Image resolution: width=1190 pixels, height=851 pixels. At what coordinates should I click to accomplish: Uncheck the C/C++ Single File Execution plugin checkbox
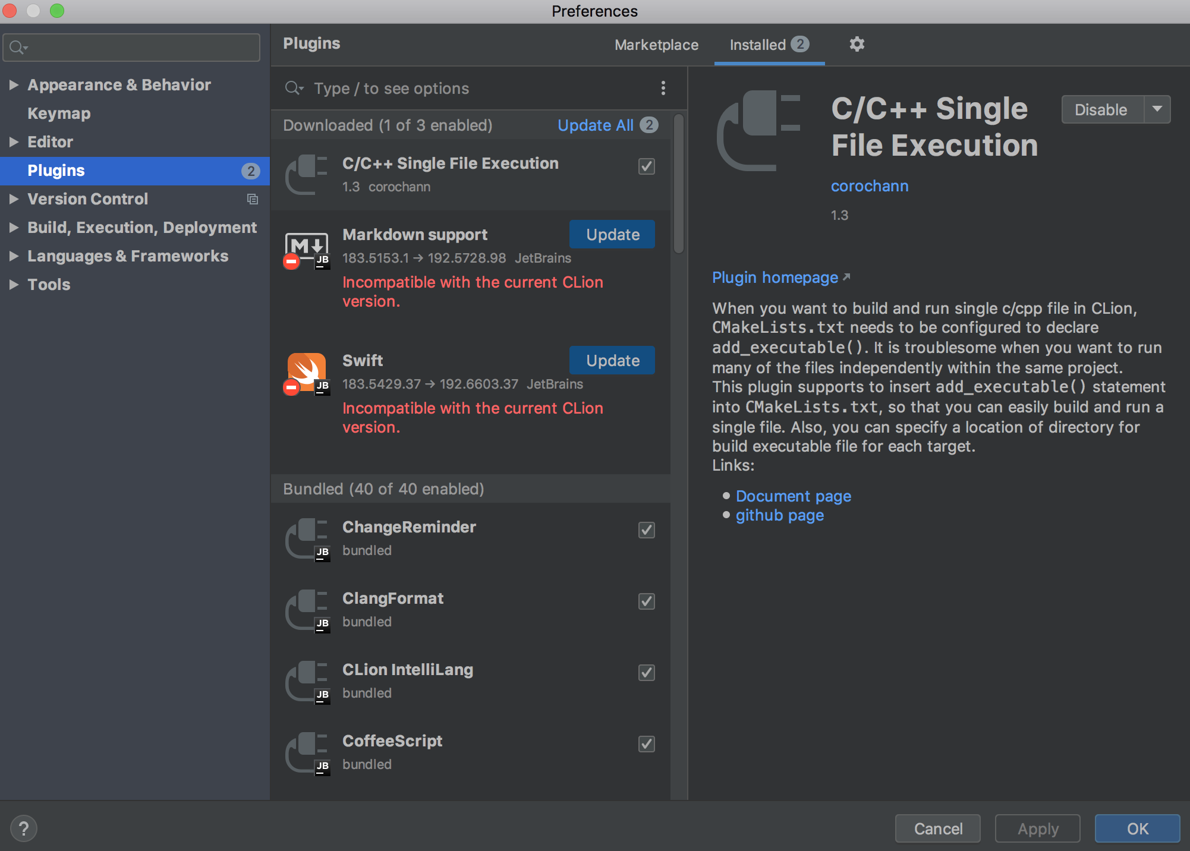(647, 166)
